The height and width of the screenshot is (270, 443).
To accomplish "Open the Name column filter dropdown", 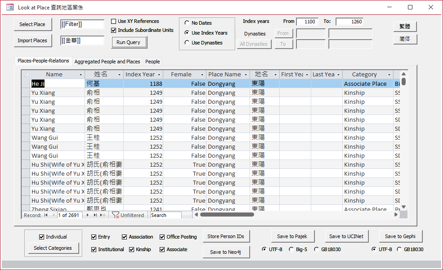I will pyautogui.click(x=81, y=75).
